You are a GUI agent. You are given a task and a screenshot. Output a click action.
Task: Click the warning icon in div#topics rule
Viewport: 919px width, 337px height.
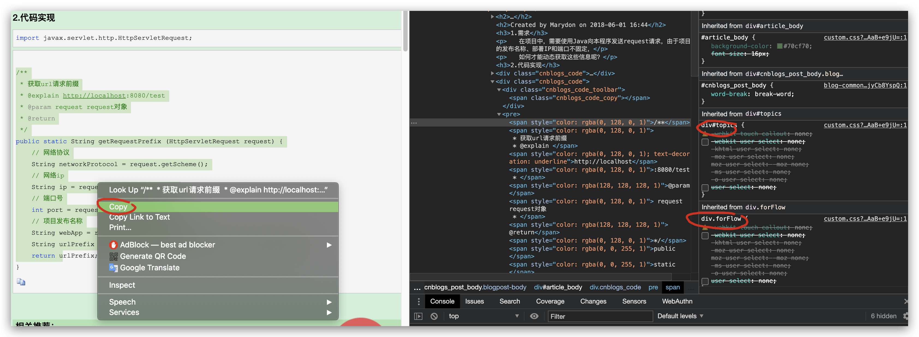(705, 134)
